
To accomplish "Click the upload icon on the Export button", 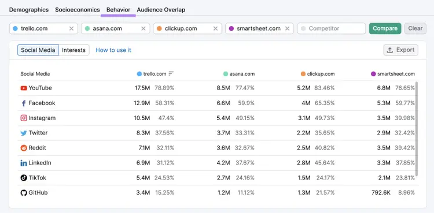I will [390, 50].
